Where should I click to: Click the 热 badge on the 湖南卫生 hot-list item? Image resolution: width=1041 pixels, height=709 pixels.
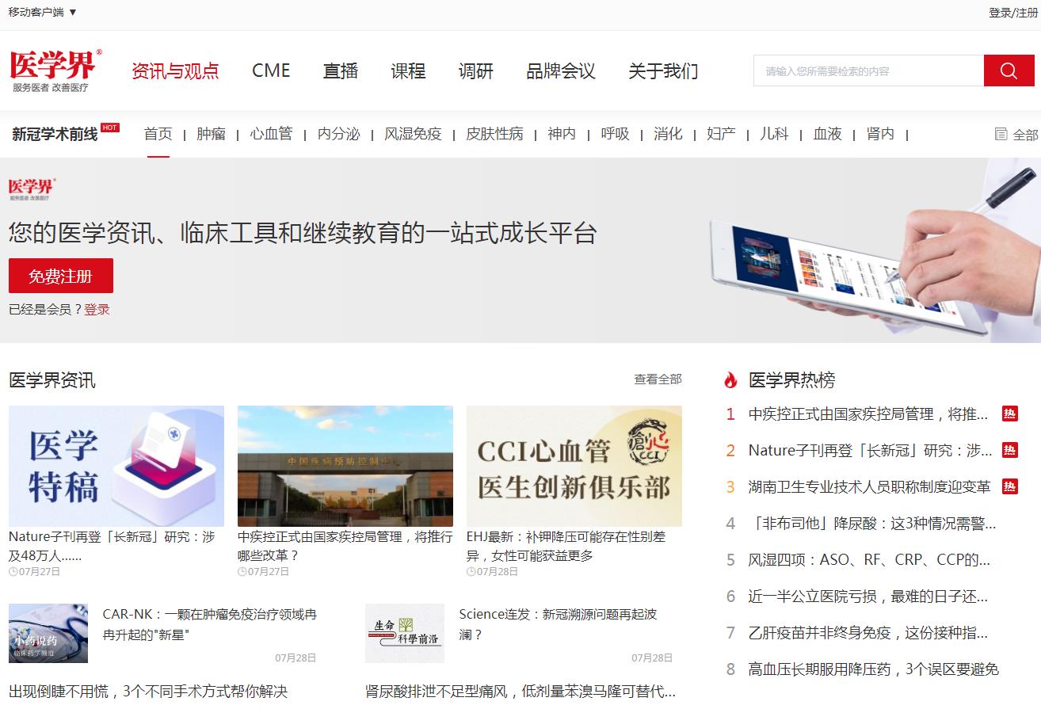[x=1009, y=486]
